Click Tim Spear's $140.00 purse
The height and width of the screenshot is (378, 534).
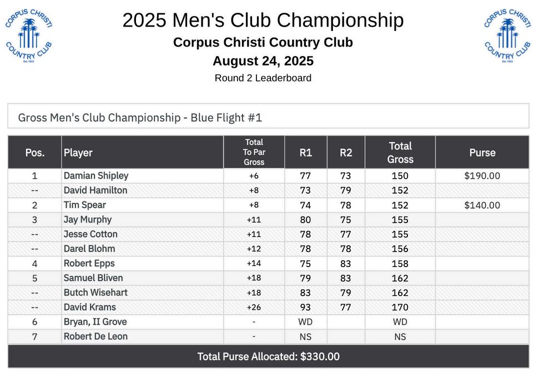482,205
